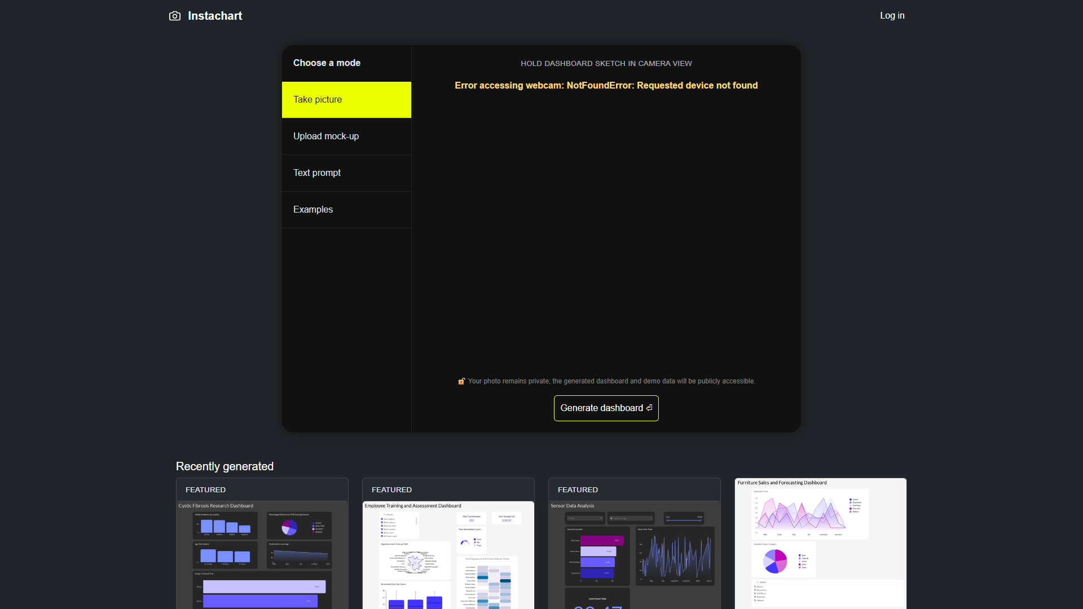This screenshot has height=609, width=1083.
Task: Click the webcam error message text
Action: coord(606,86)
